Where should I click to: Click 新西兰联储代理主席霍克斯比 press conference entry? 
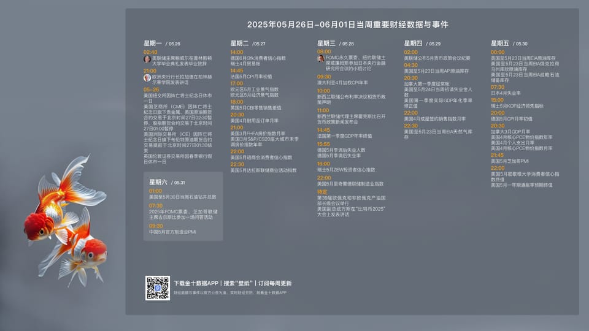[351, 119]
